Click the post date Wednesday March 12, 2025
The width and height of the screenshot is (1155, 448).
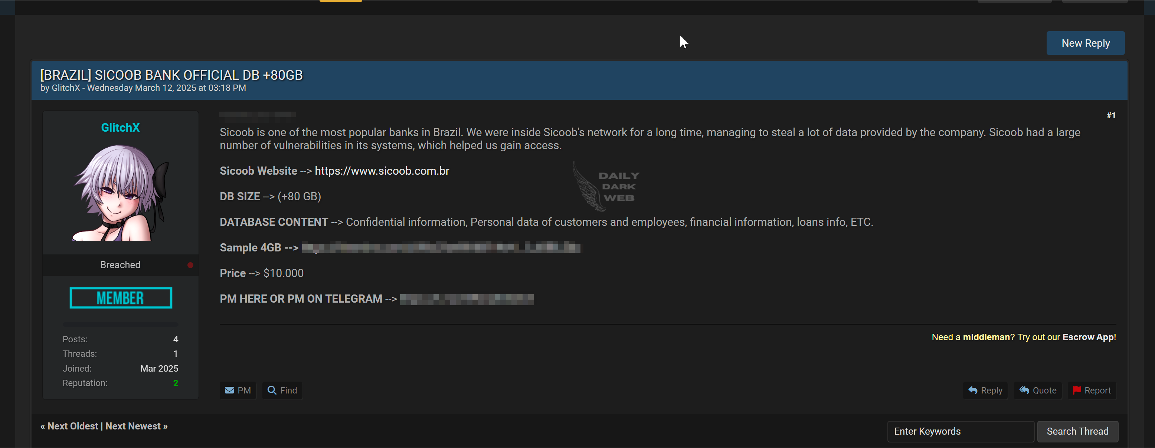pyautogui.click(x=166, y=88)
